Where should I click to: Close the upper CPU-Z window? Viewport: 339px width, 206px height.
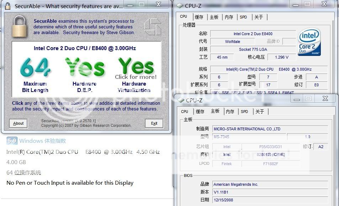tap(324, 4)
